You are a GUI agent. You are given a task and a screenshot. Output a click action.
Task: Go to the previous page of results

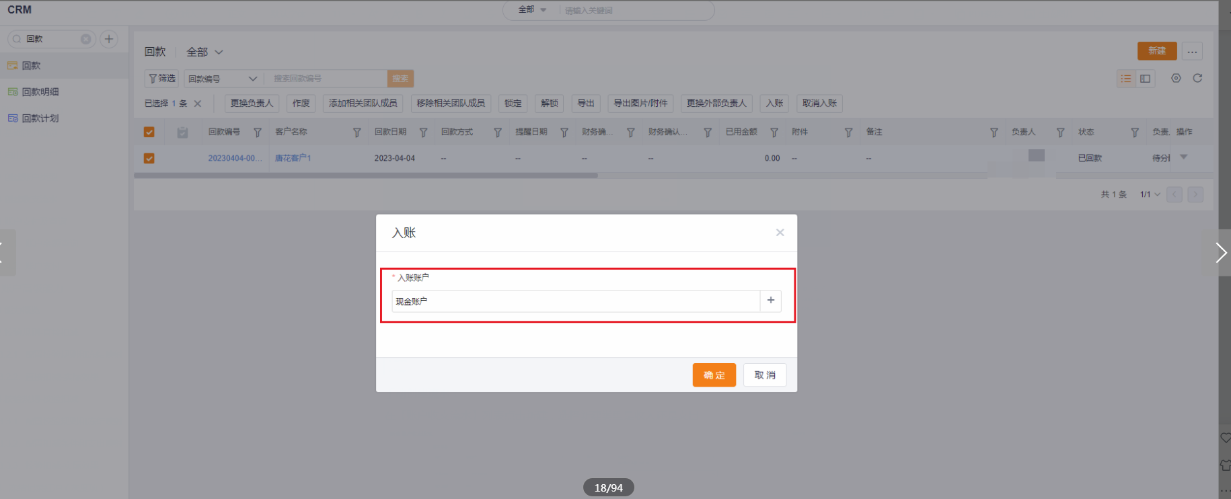tap(1174, 194)
